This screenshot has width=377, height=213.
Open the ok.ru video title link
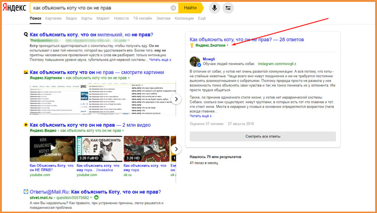[145, 168]
